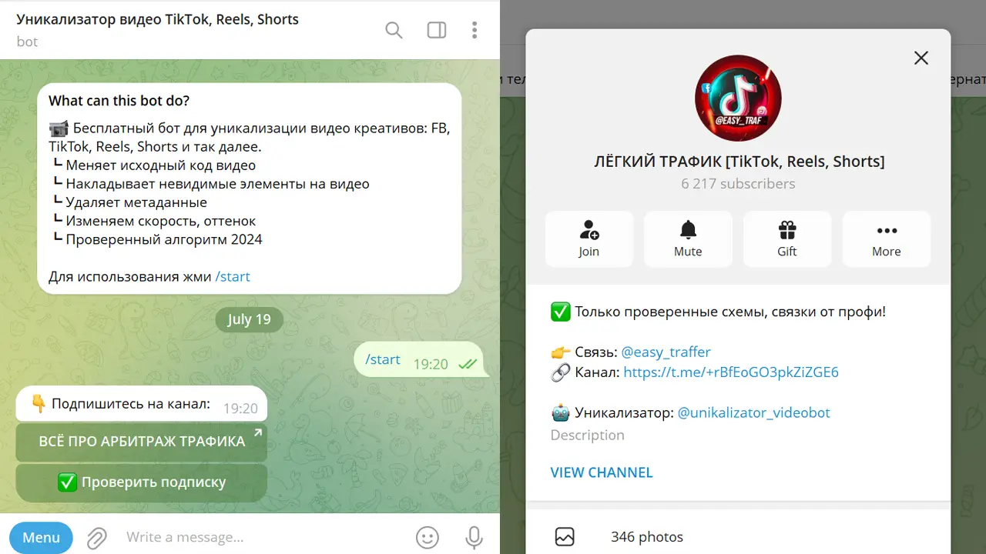986x554 pixels.
Task: Send a gift to the channel
Action: pyautogui.click(x=787, y=239)
